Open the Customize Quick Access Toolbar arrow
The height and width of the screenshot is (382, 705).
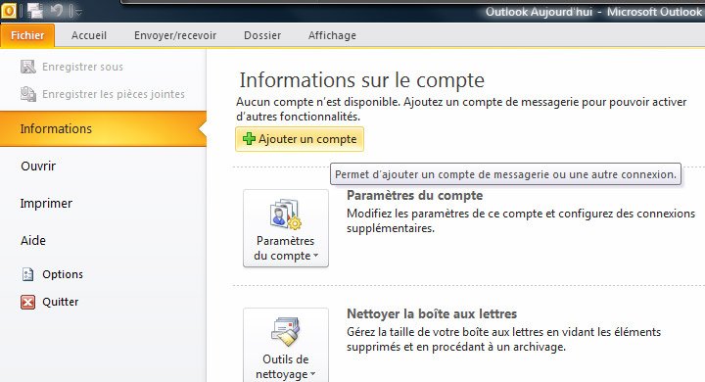(76, 11)
